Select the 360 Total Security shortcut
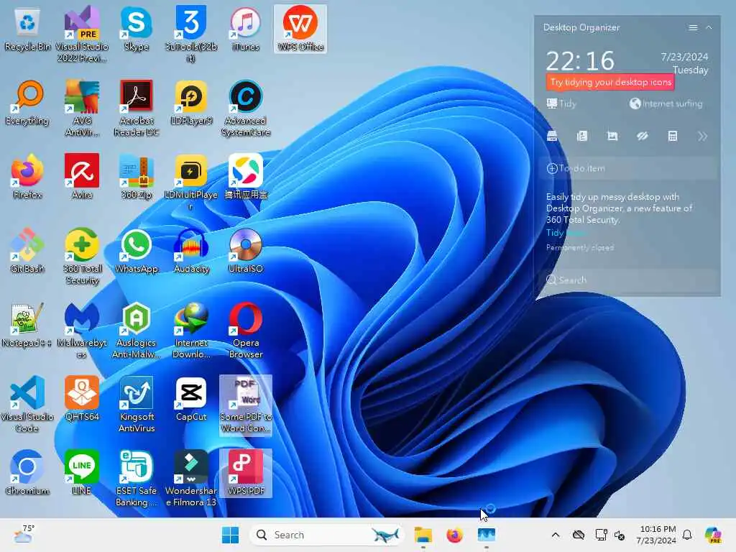This screenshot has width=736, height=552. click(82, 257)
